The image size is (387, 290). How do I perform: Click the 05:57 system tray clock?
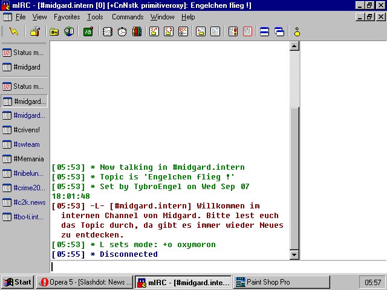[372, 283]
